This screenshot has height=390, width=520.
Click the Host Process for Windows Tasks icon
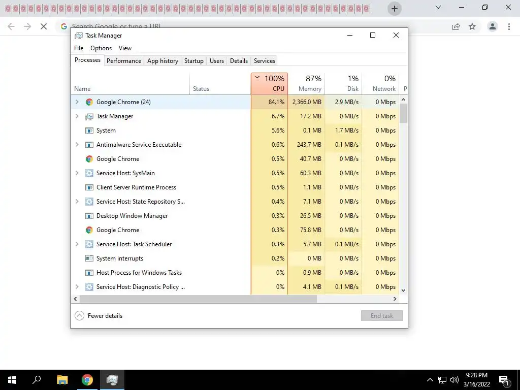[x=89, y=273]
